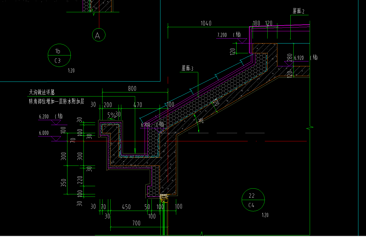Click the 1040 horizontal dimension text
The width and height of the screenshot is (366, 237).
click(x=206, y=23)
